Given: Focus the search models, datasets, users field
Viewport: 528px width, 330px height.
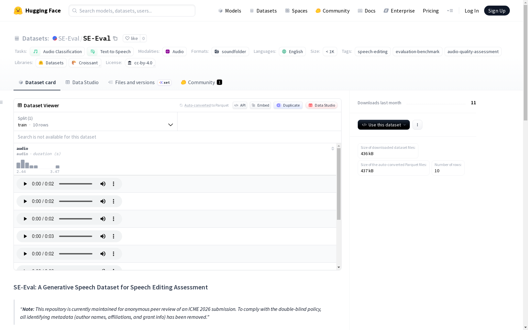Looking at the screenshot, I should point(132,11).
